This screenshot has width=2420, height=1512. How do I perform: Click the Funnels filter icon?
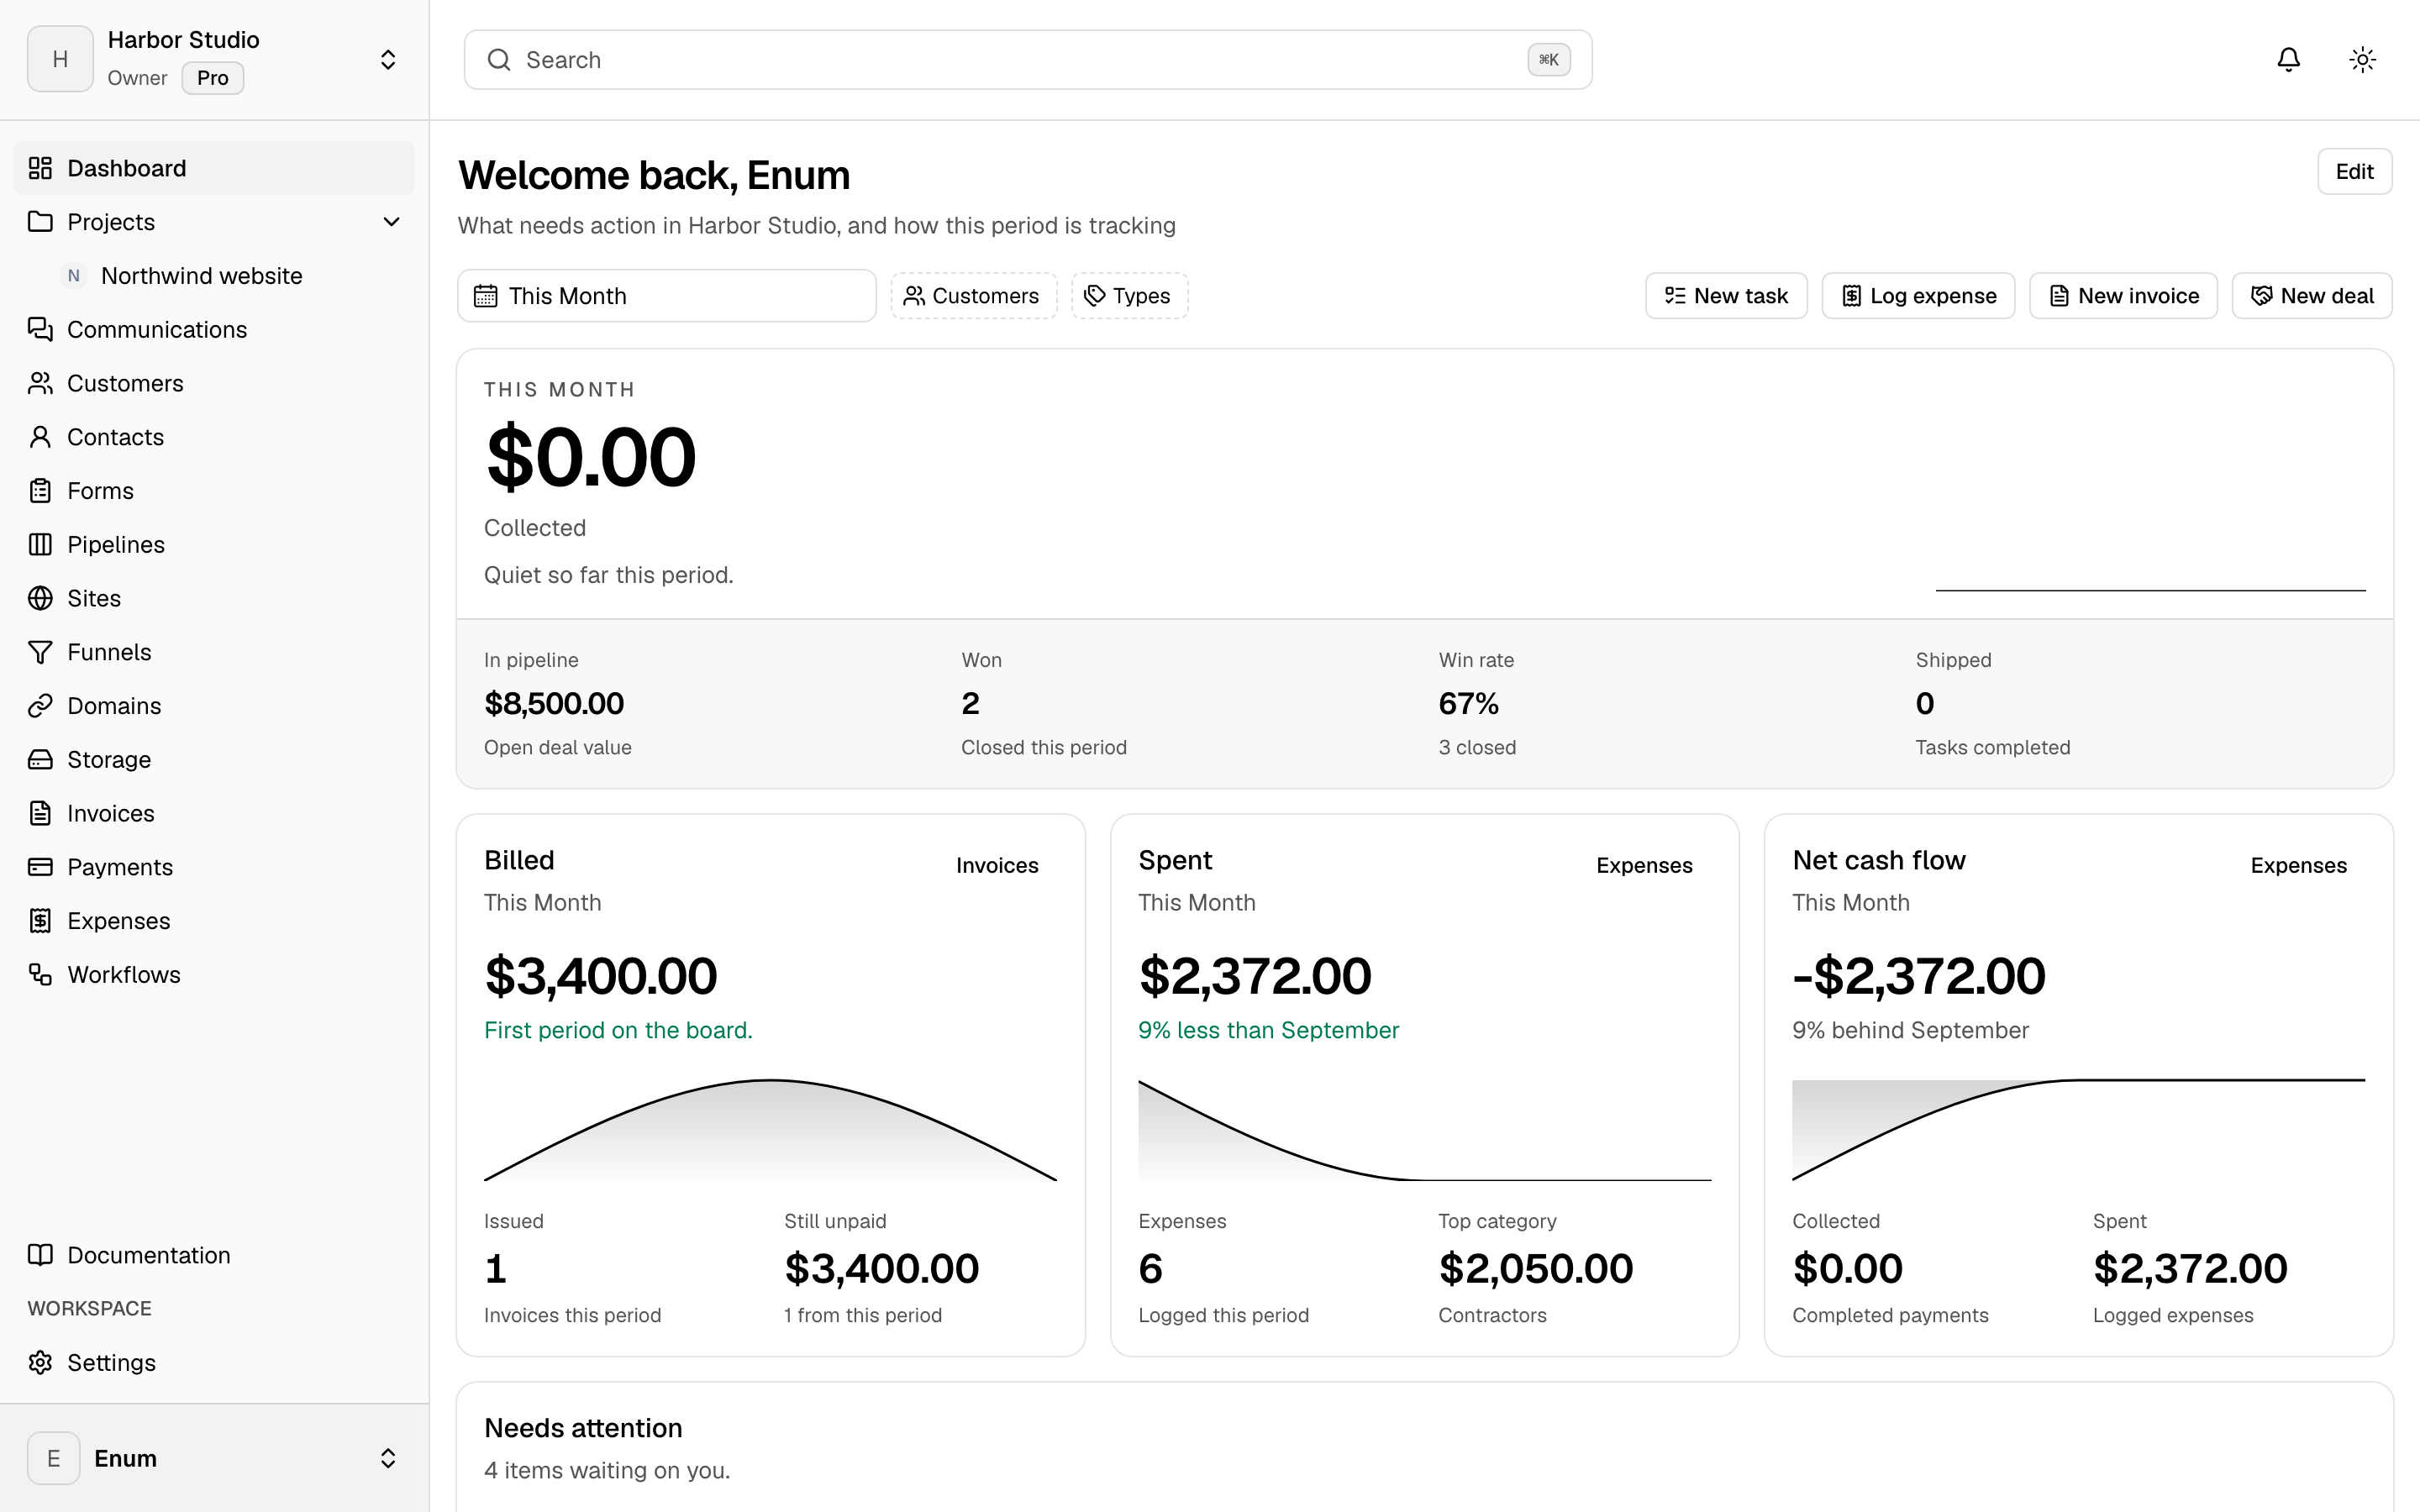click(40, 652)
